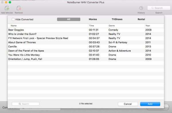The height and width of the screenshot is (113, 172).
Task: Switch to the TVShows tab
Action: pos(117,19)
